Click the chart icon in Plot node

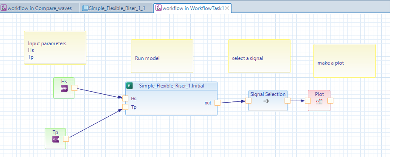[x=319, y=101]
